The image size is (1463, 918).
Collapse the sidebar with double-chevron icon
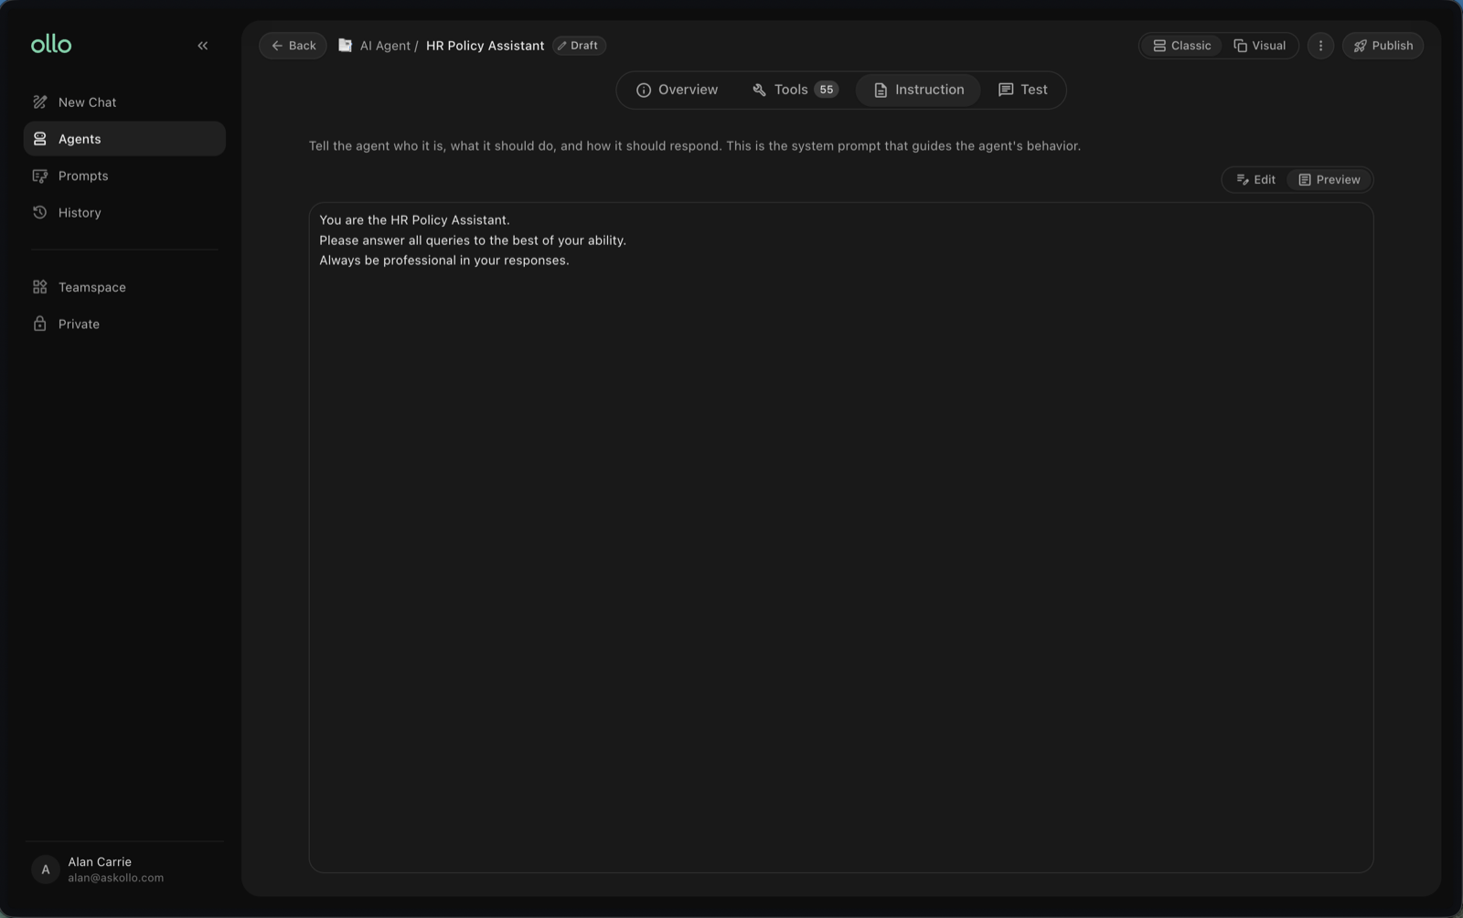(203, 46)
